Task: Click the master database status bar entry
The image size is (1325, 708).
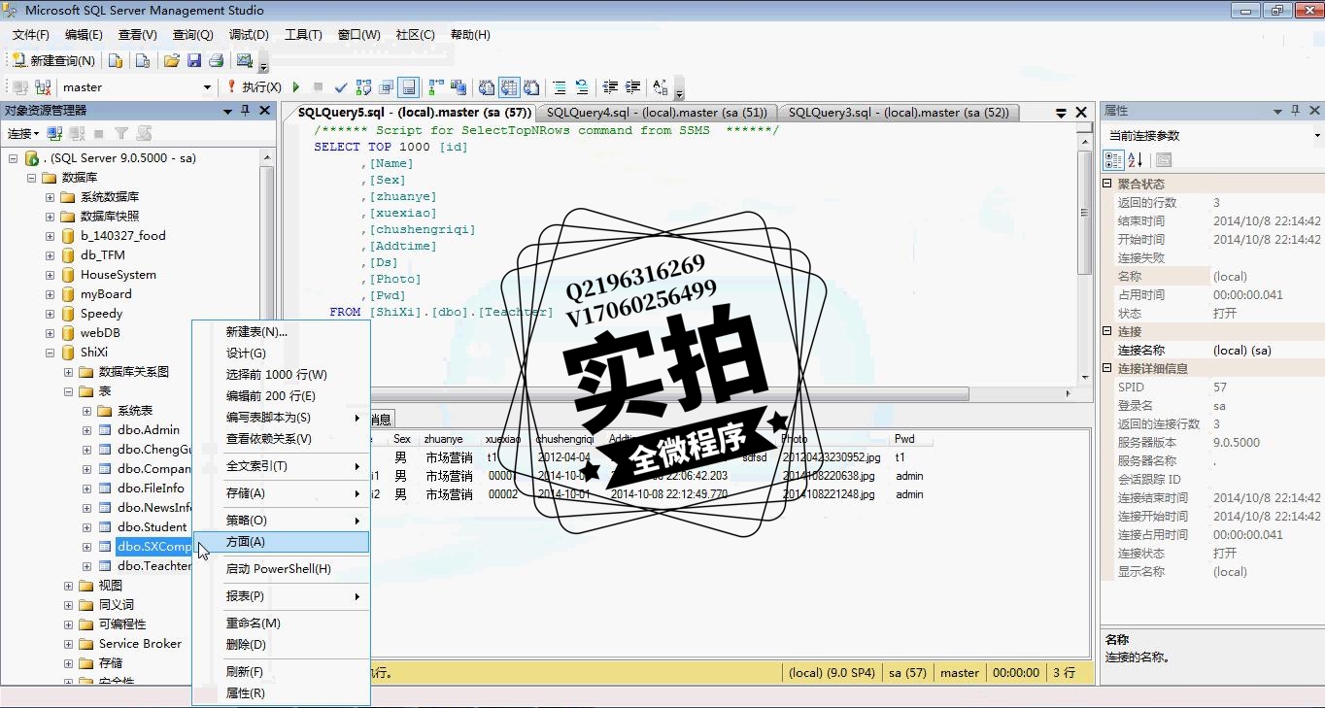Action: point(960,672)
